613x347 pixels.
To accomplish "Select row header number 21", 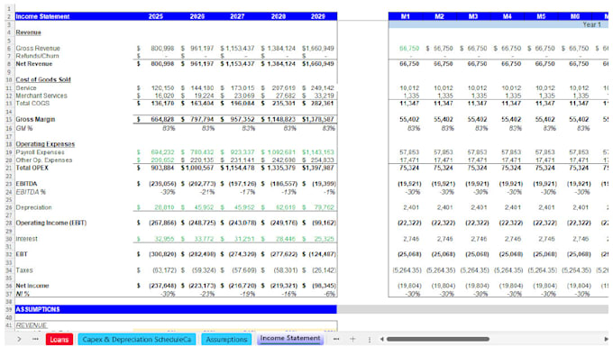I will click(x=9, y=168).
